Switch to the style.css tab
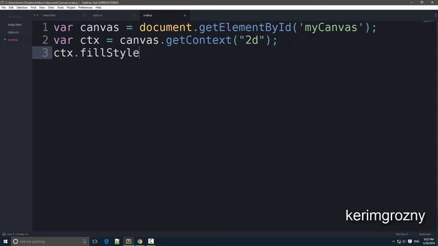438x246 pixels. point(97,15)
